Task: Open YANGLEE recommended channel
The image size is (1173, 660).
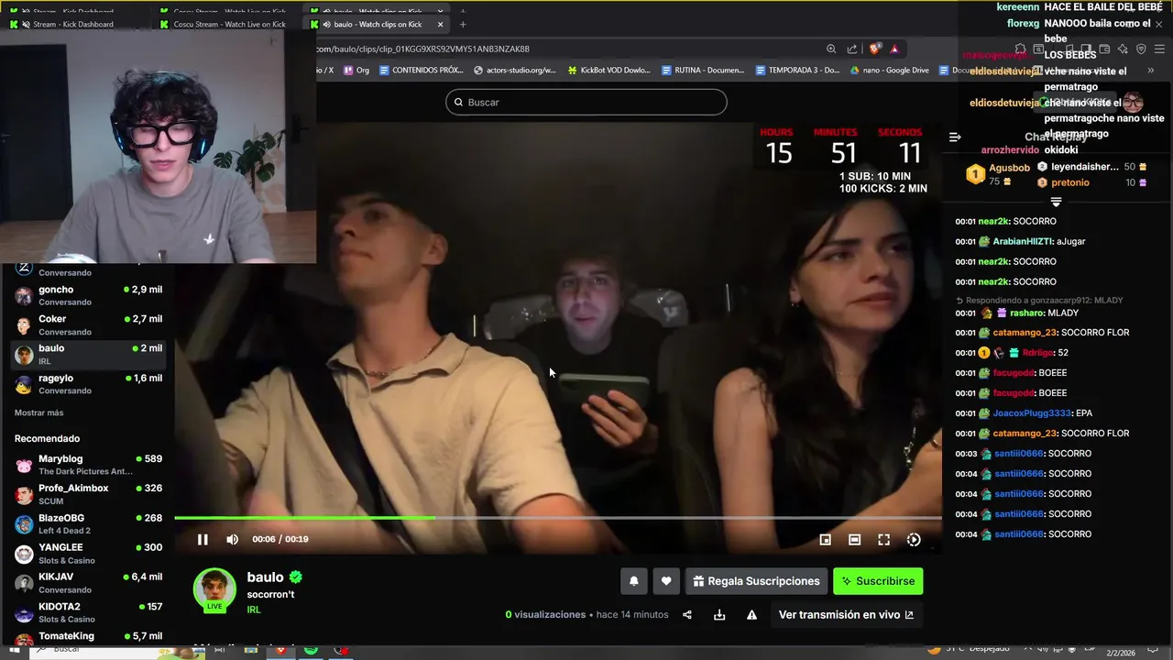Action: [88, 553]
